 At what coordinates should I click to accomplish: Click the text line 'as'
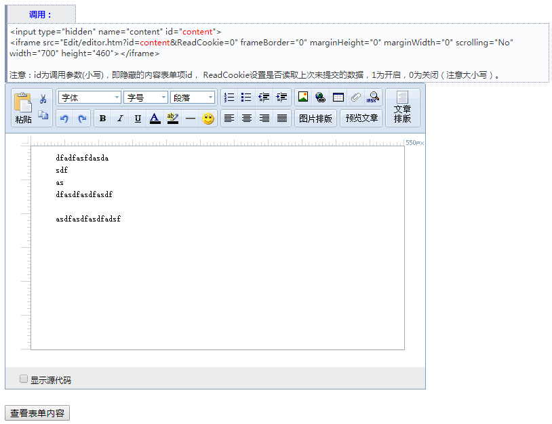tap(60, 183)
